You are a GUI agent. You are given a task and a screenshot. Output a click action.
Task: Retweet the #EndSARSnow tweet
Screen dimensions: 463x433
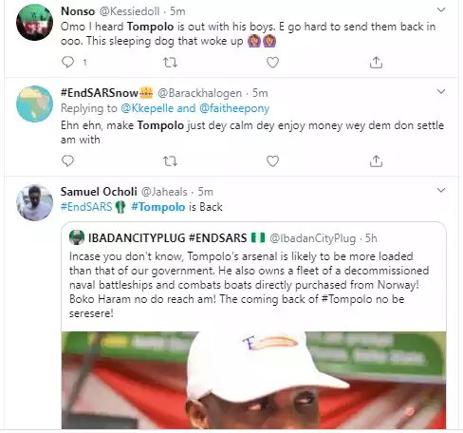pos(170,161)
